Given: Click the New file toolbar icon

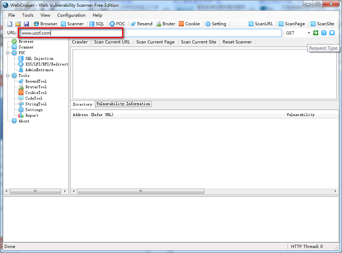Looking at the screenshot, I should click(x=10, y=24).
